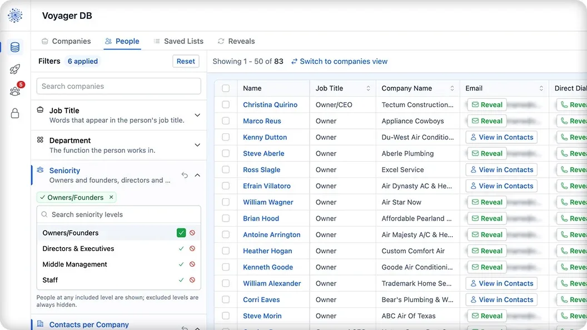Click the Voyager app logo icon
The height and width of the screenshot is (330, 587).
tap(15, 16)
